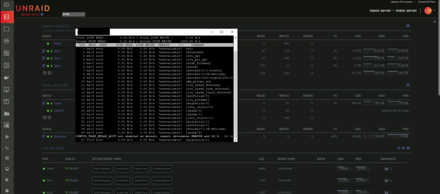Open the Datacache device link
This screenshot has height=194, width=440.
(x=60, y=136)
